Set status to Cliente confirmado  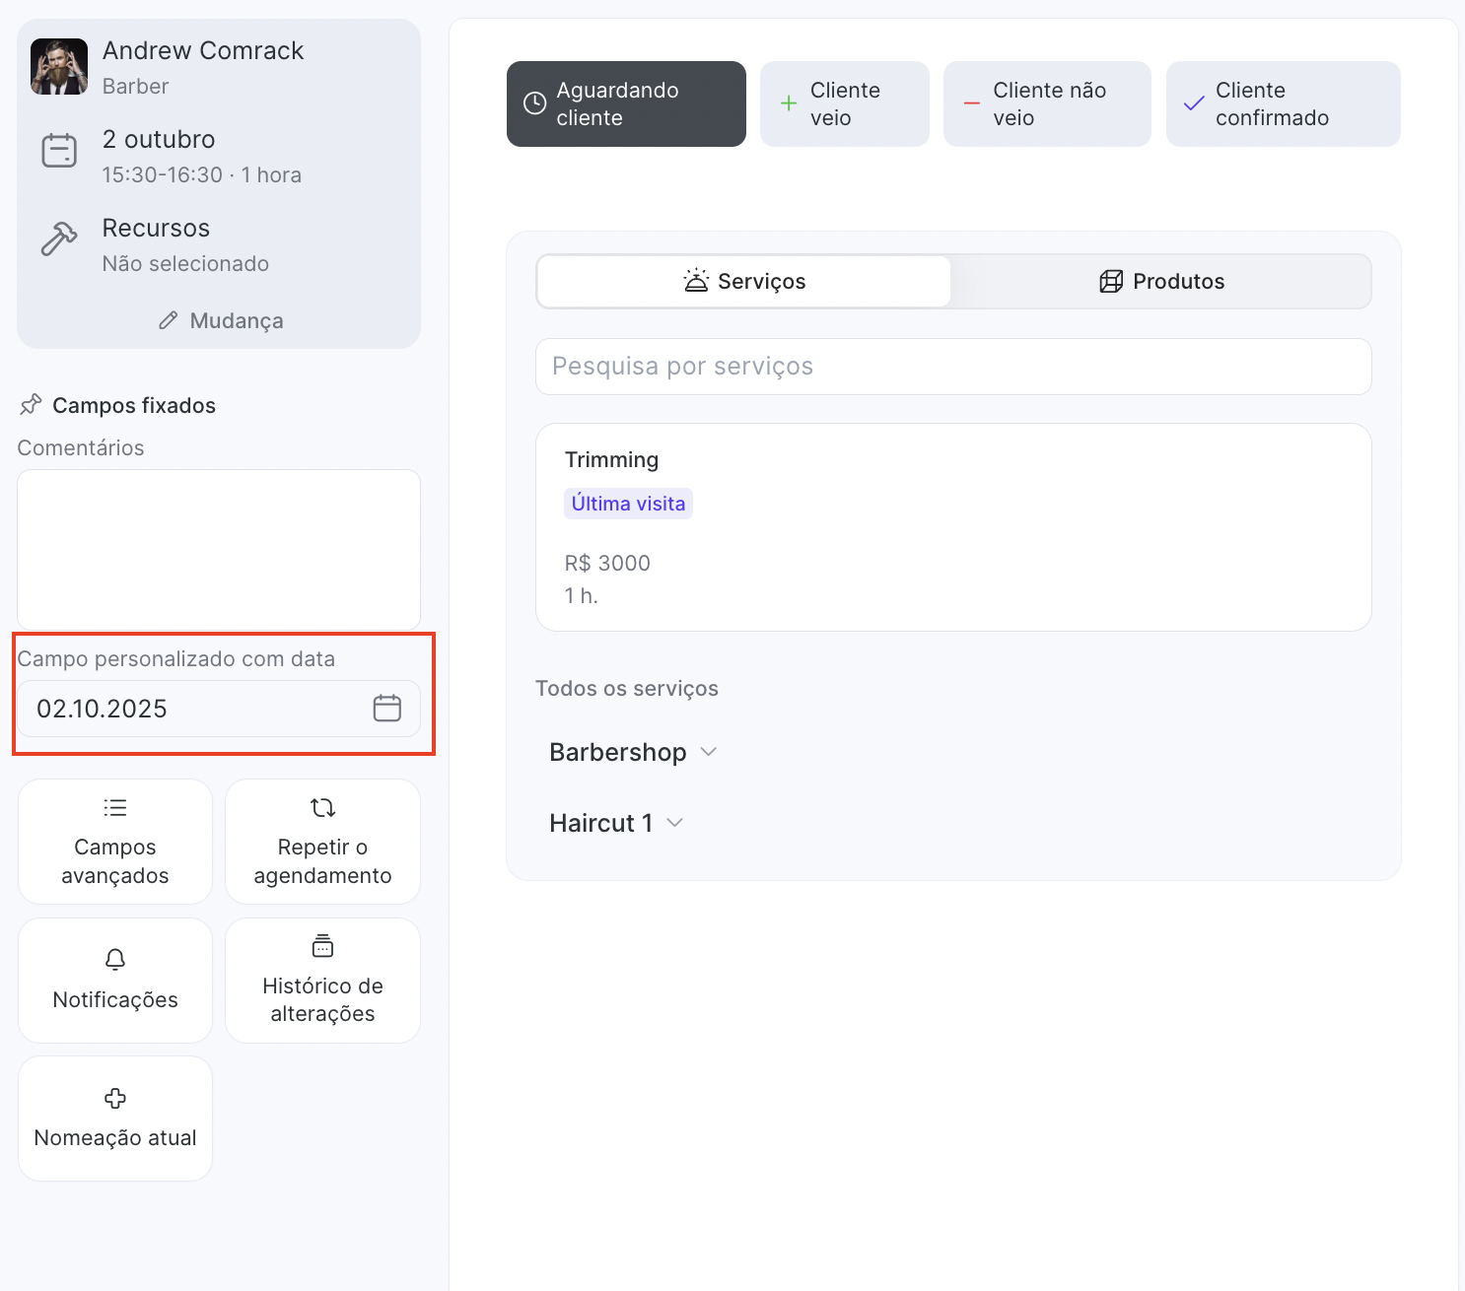(1282, 104)
